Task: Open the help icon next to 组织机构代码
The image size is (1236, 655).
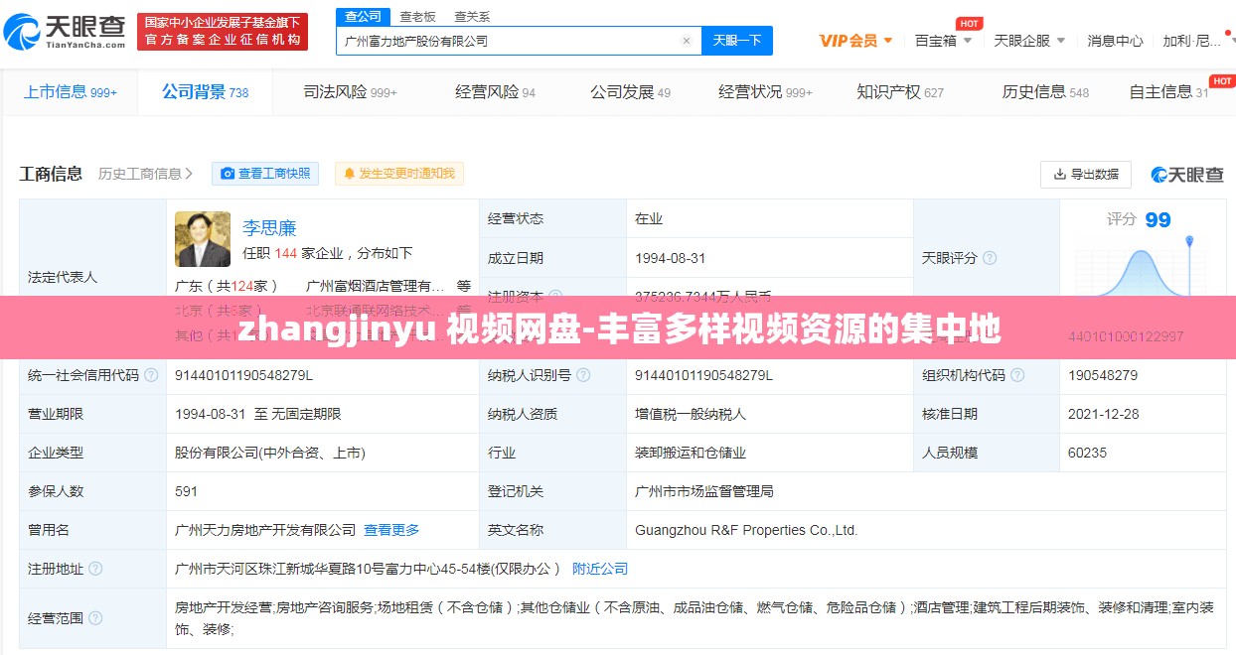Action: pyautogui.click(x=1017, y=375)
